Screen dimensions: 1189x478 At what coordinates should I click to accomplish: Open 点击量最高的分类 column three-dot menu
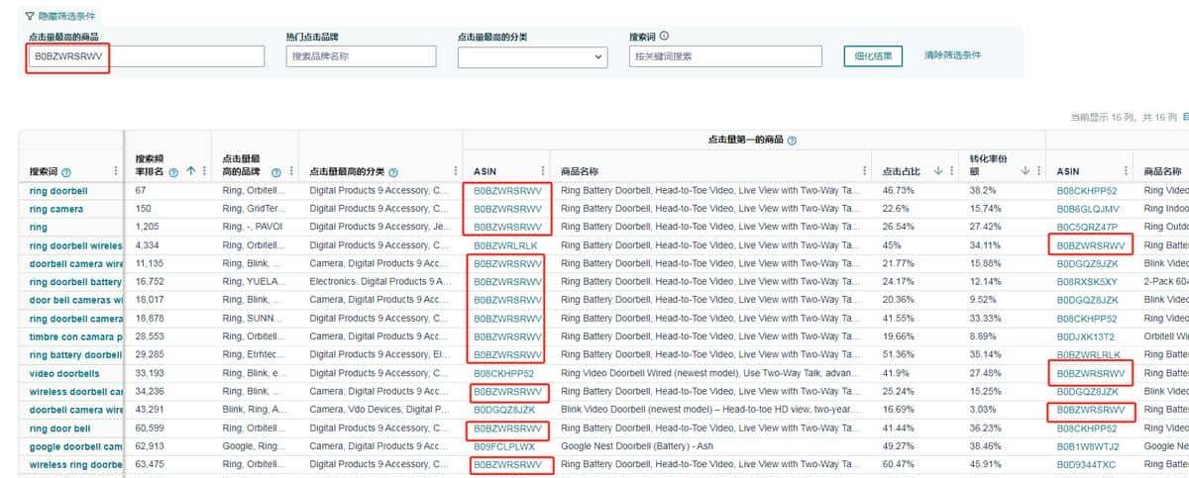[455, 171]
